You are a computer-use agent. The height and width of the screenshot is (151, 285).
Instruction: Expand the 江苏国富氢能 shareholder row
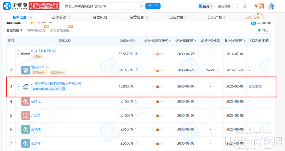(x=18, y=86)
